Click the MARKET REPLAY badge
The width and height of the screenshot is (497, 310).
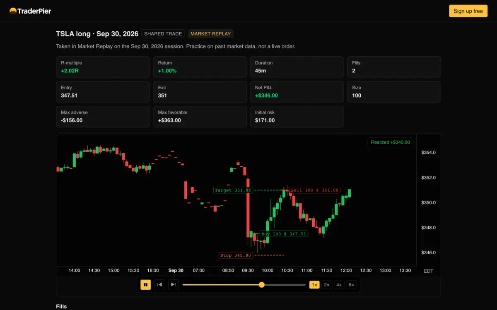[x=211, y=34]
